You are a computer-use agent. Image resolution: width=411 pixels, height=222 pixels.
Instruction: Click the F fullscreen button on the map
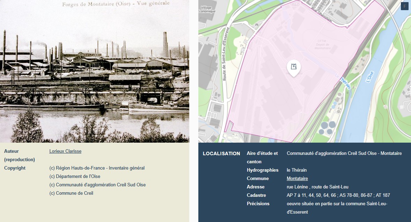pyautogui.click(x=404, y=6)
